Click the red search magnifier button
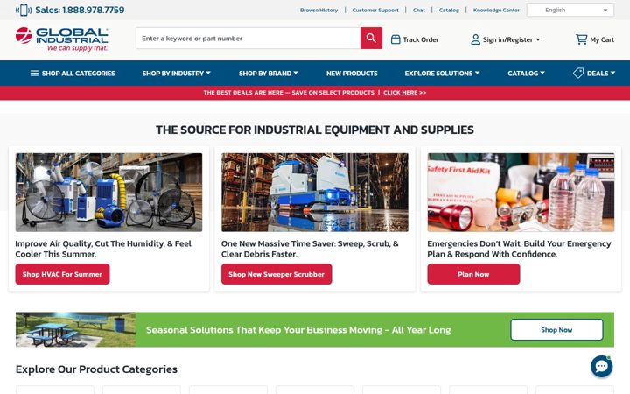Image resolution: width=630 pixels, height=394 pixels. pyautogui.click(x=371, y=39)
